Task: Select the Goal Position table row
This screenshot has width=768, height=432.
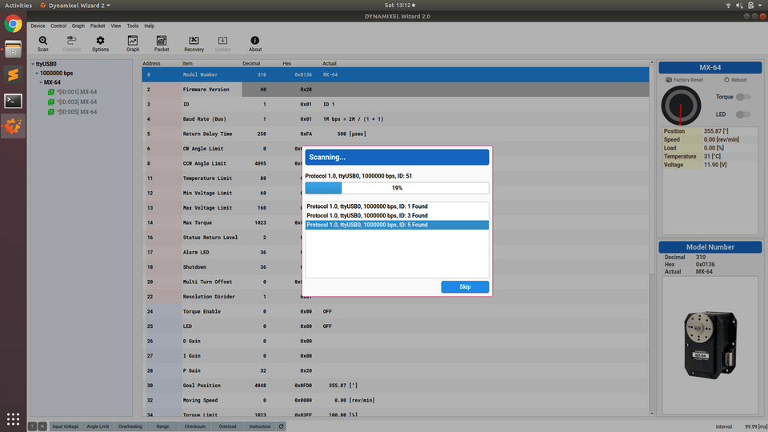Action: click(x=395, y=386)
